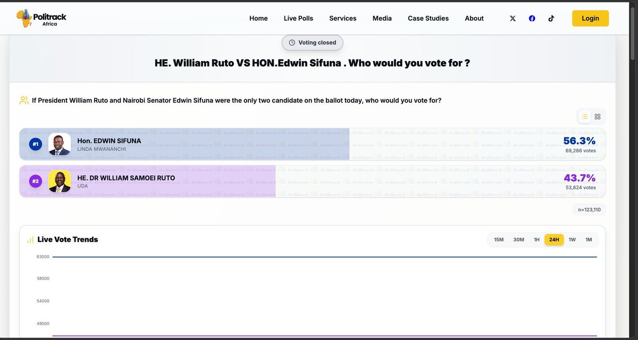Click the yellow Login button

point(590,18)
